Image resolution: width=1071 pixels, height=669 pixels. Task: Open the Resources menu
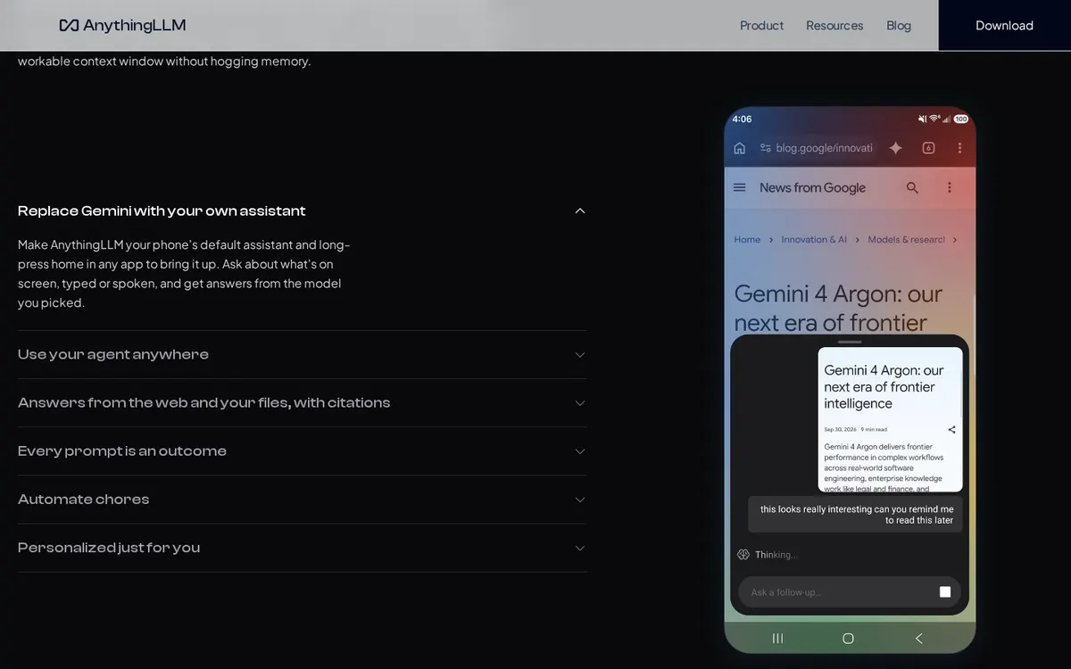834,25
